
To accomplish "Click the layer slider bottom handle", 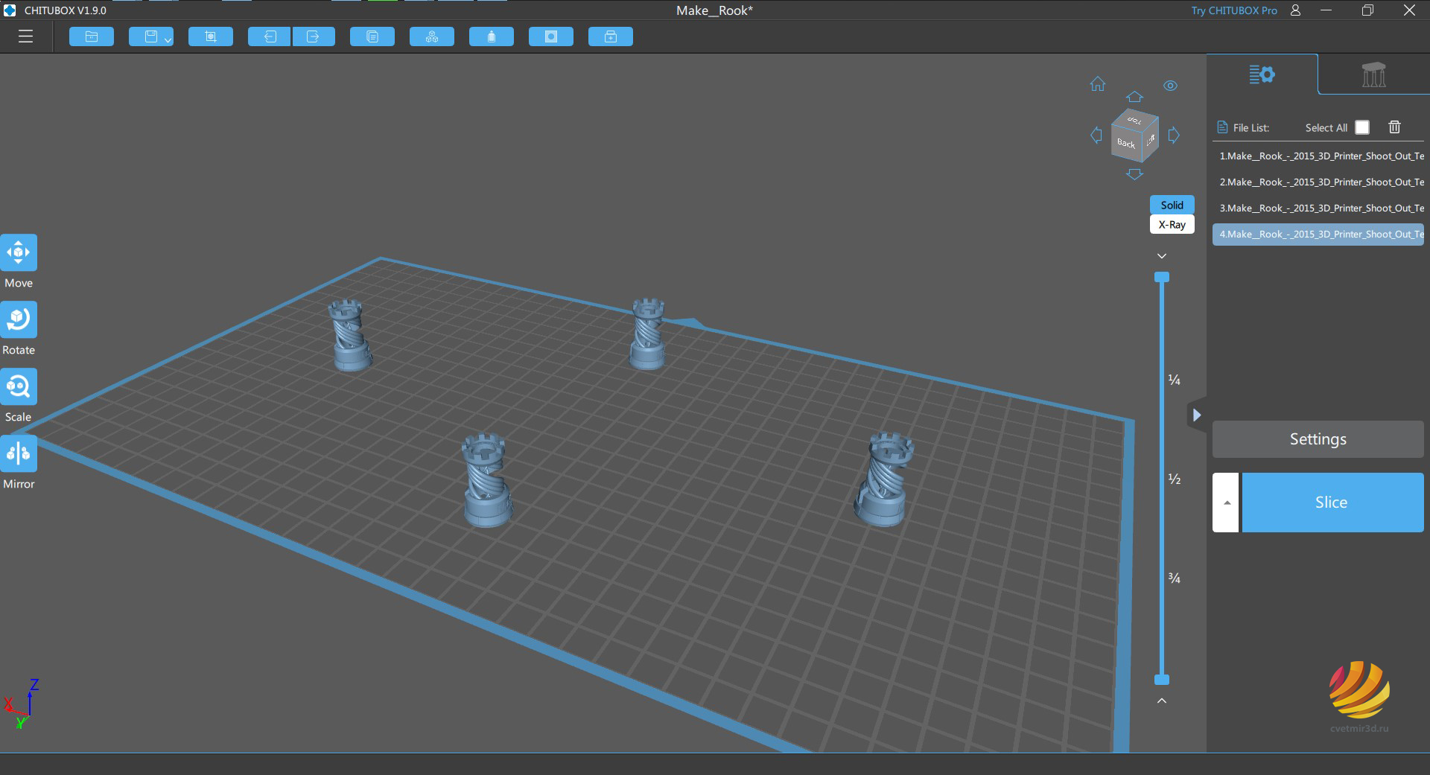I will 1162,680.
